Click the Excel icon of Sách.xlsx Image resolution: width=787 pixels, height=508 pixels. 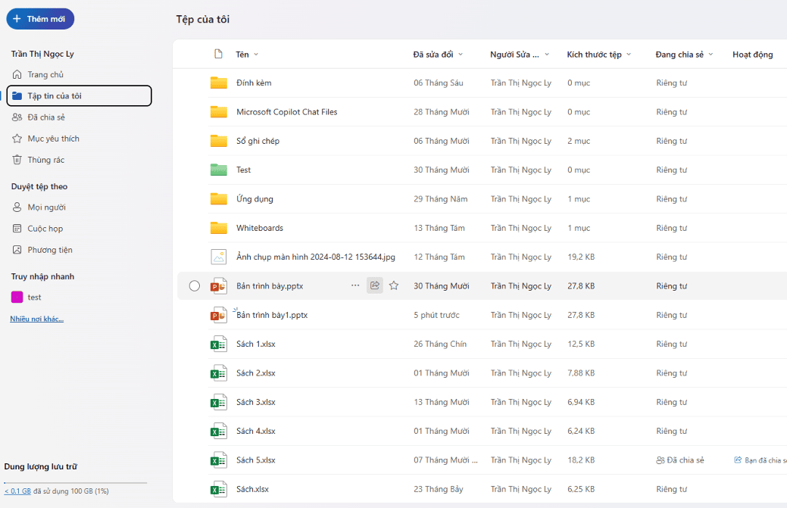[218, 489]
